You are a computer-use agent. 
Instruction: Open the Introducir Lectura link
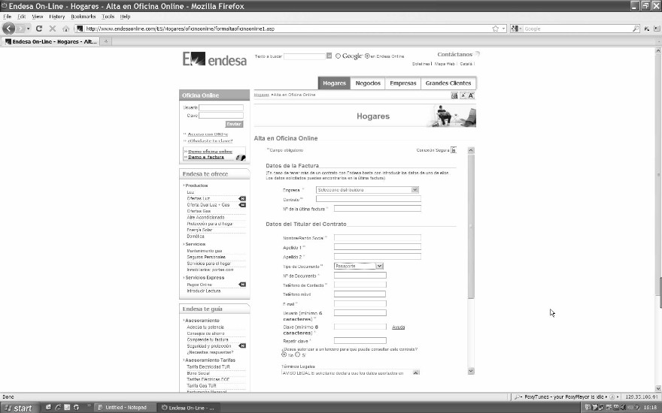click(x=204, y=291)
